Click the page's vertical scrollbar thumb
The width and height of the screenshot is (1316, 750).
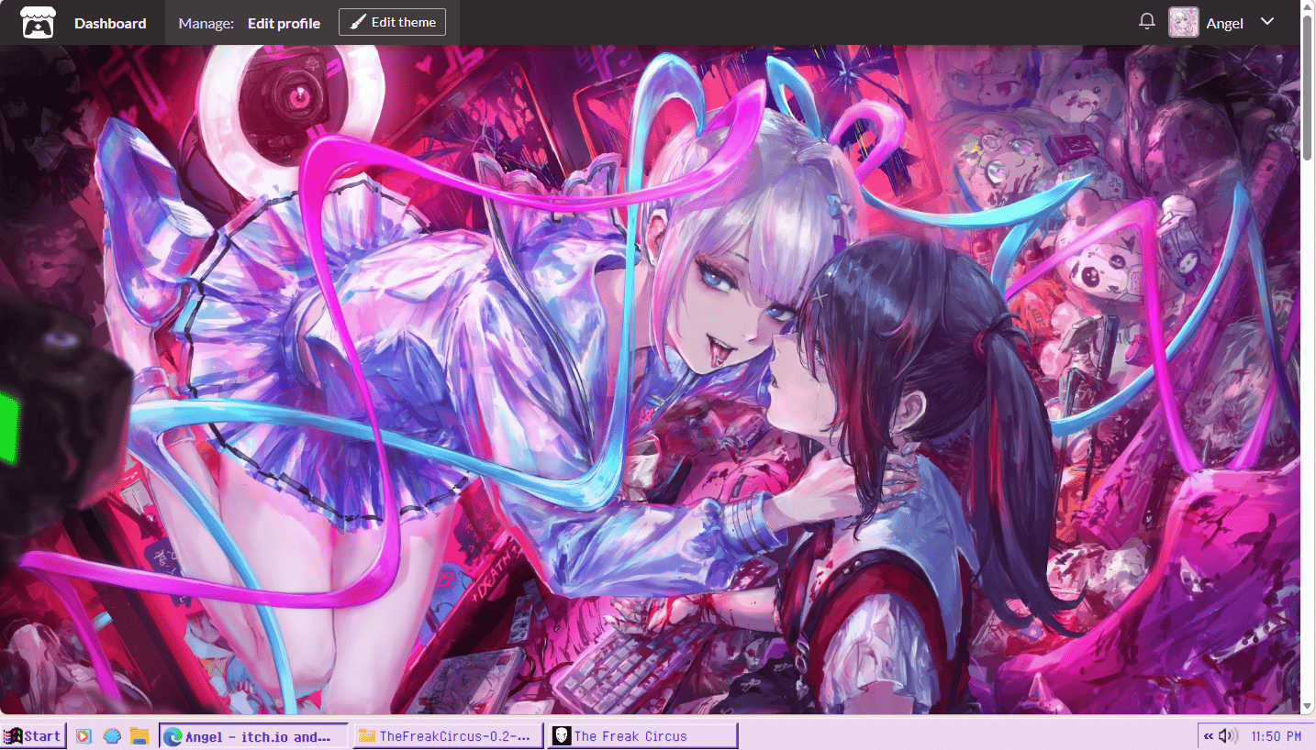(1308, 87)
